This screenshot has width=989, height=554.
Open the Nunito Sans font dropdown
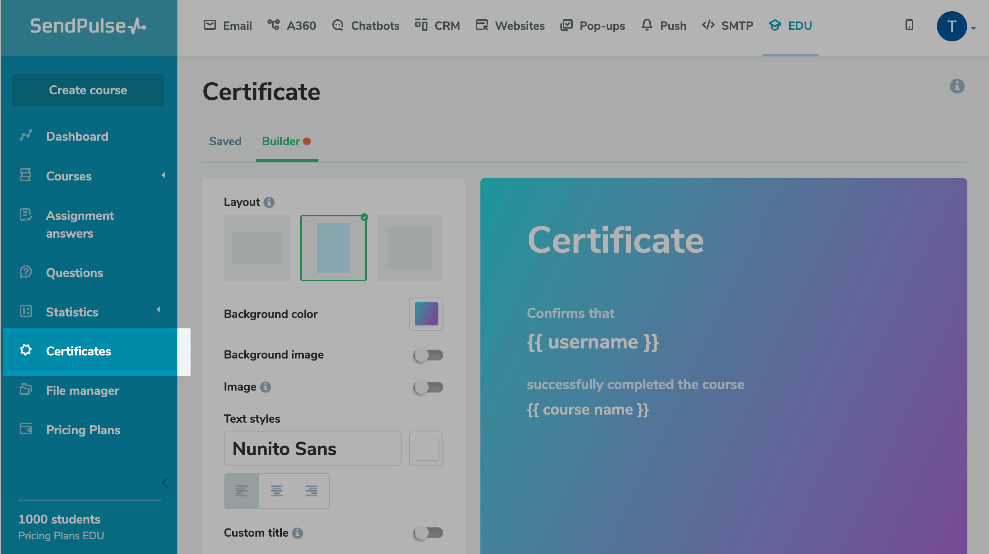point(312,449)
